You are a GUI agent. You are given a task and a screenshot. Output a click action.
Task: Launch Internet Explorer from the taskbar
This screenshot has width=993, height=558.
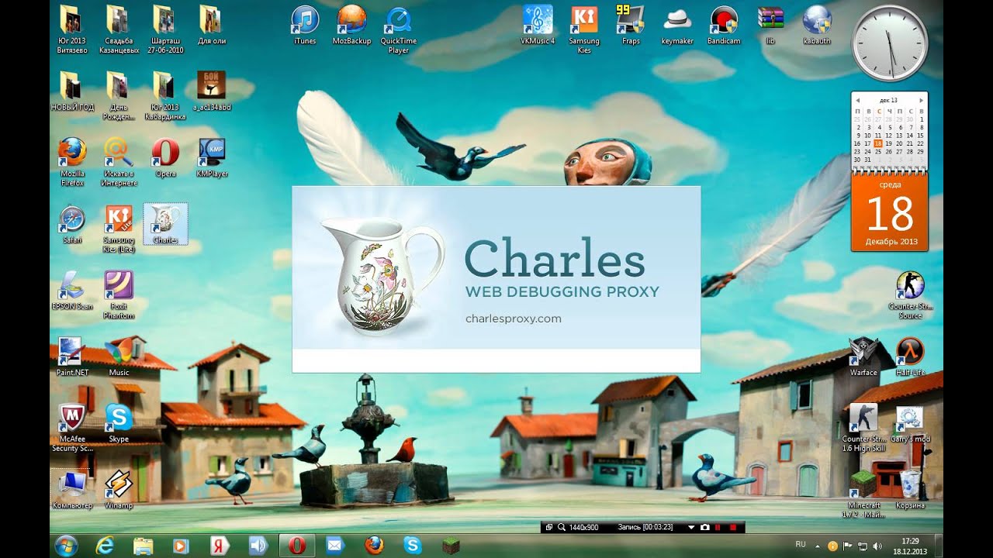pyautogui.click(x=105, y=546)
